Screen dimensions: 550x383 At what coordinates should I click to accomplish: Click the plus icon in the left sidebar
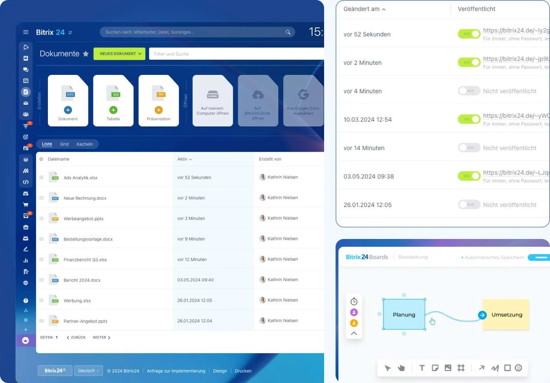point(26,330)
